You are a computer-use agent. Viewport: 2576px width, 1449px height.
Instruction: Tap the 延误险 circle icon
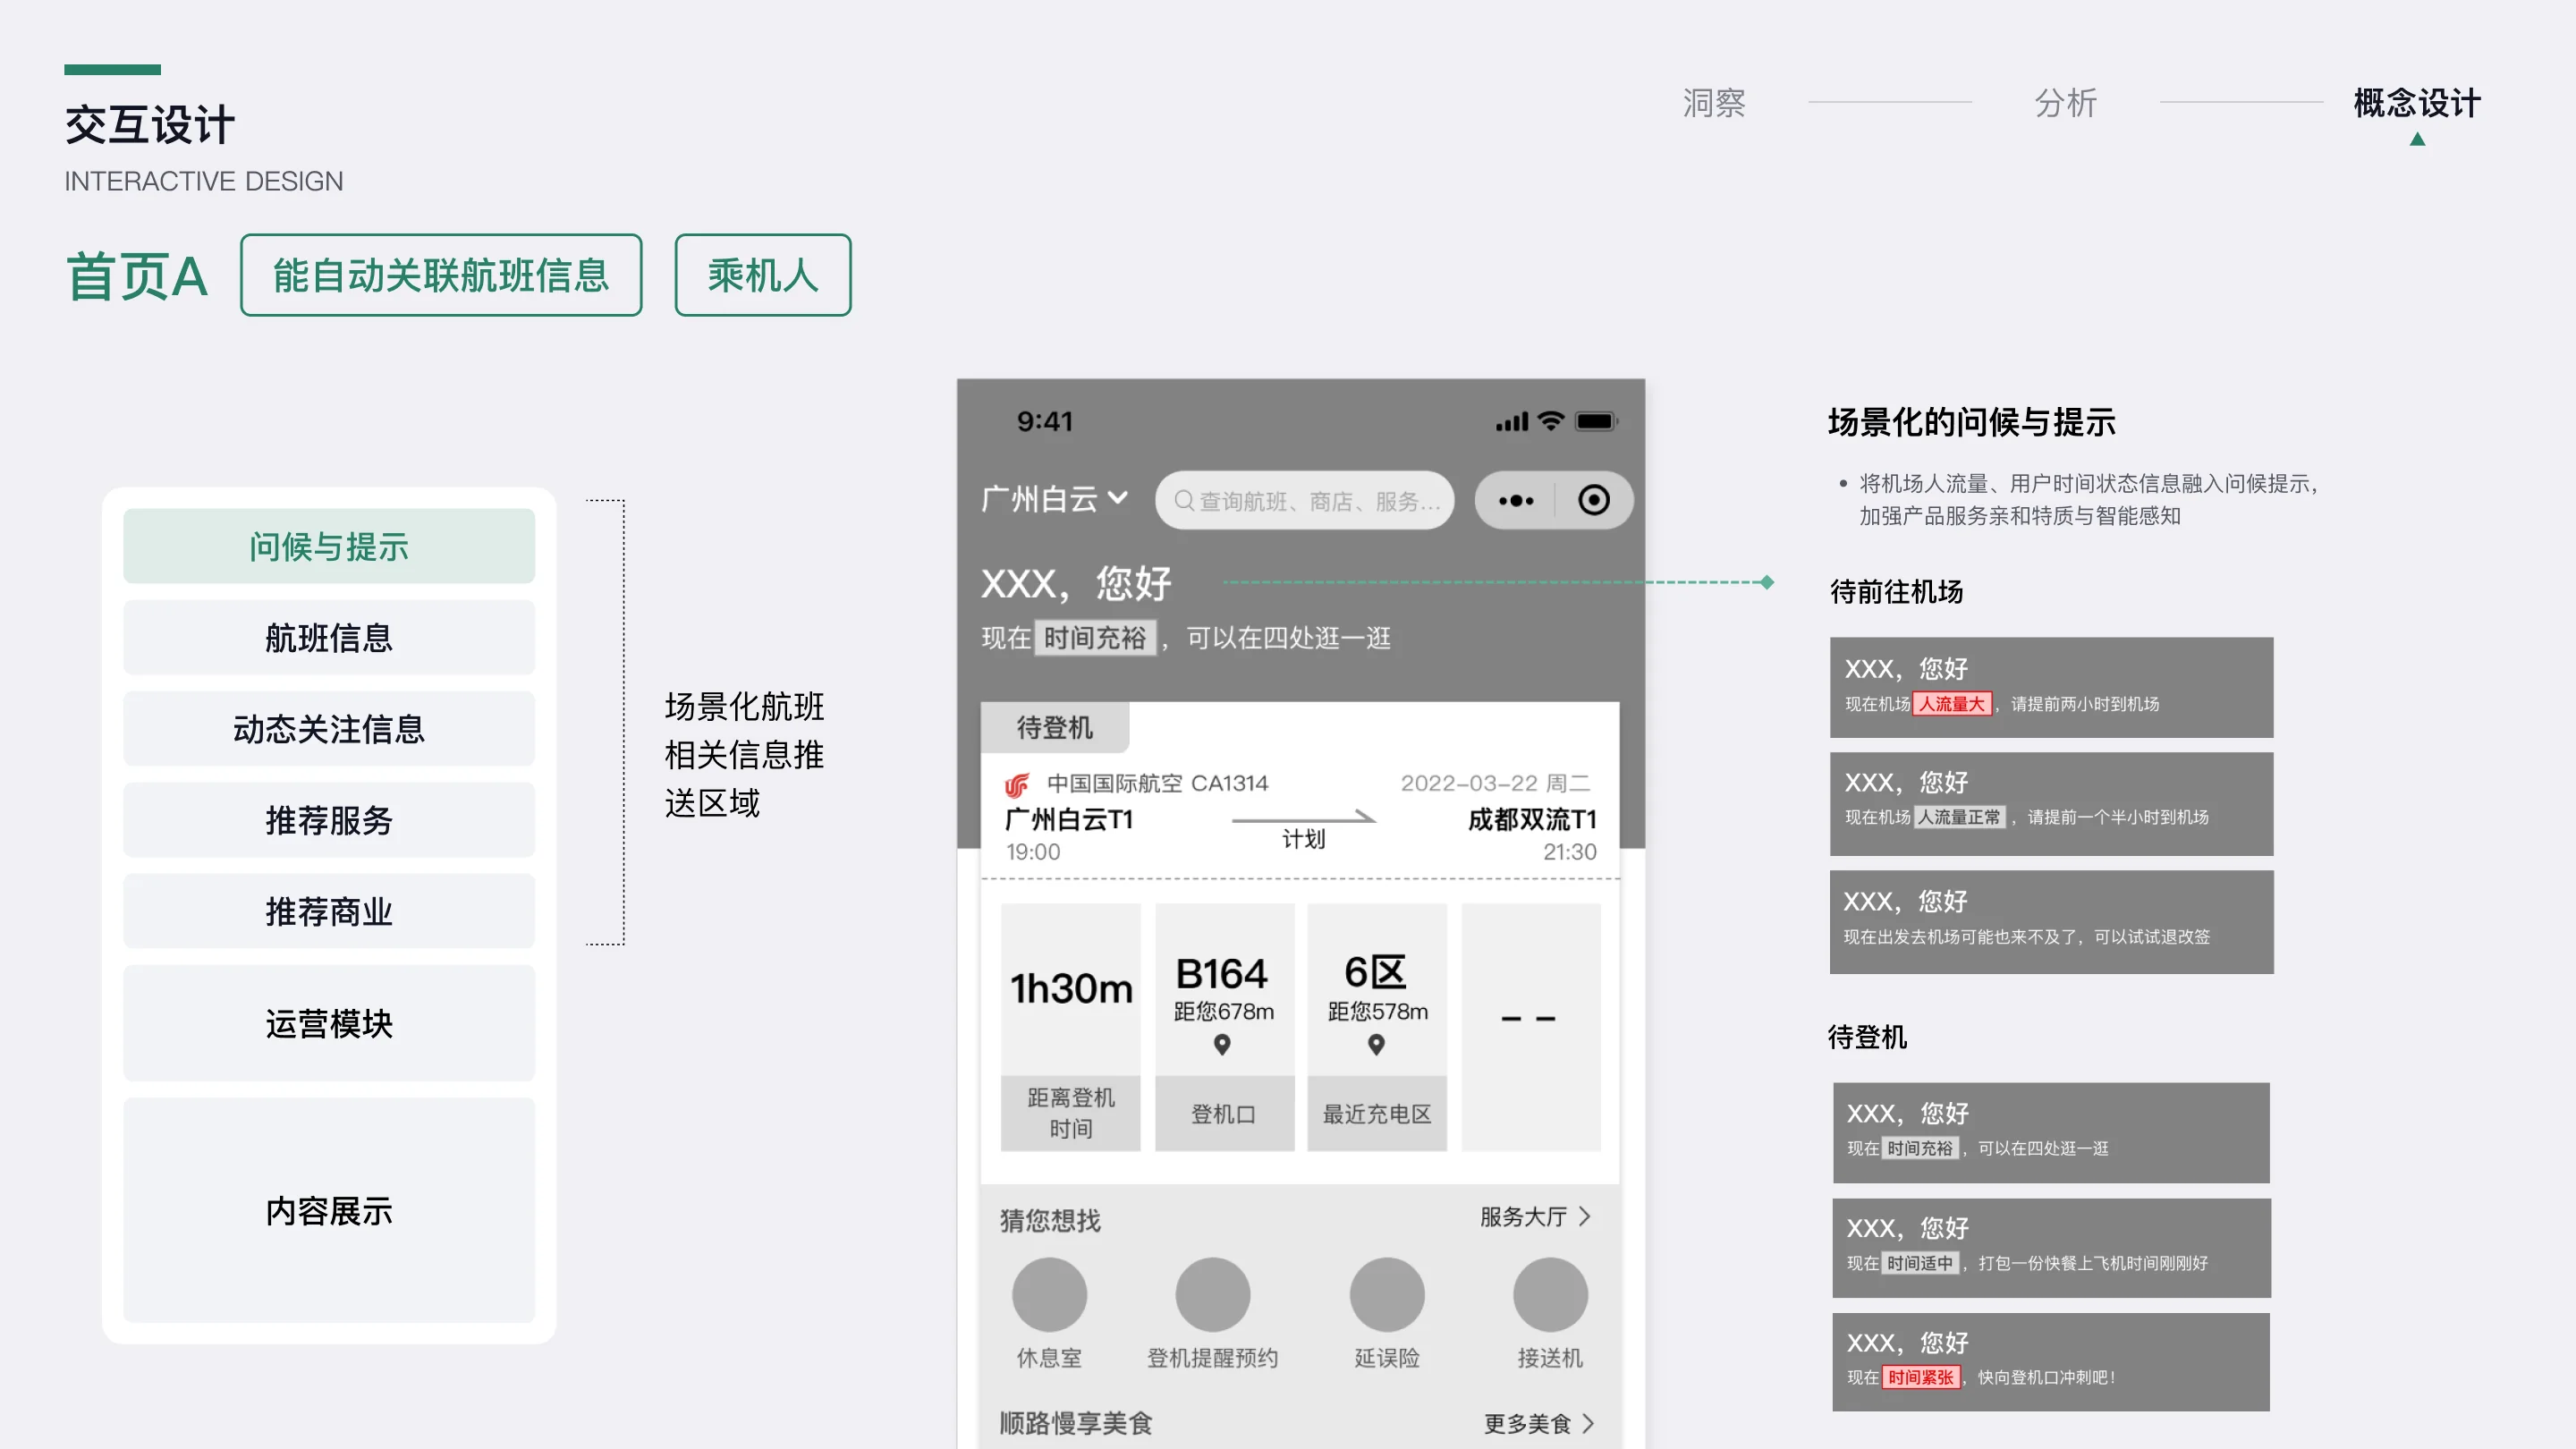1386,1294
